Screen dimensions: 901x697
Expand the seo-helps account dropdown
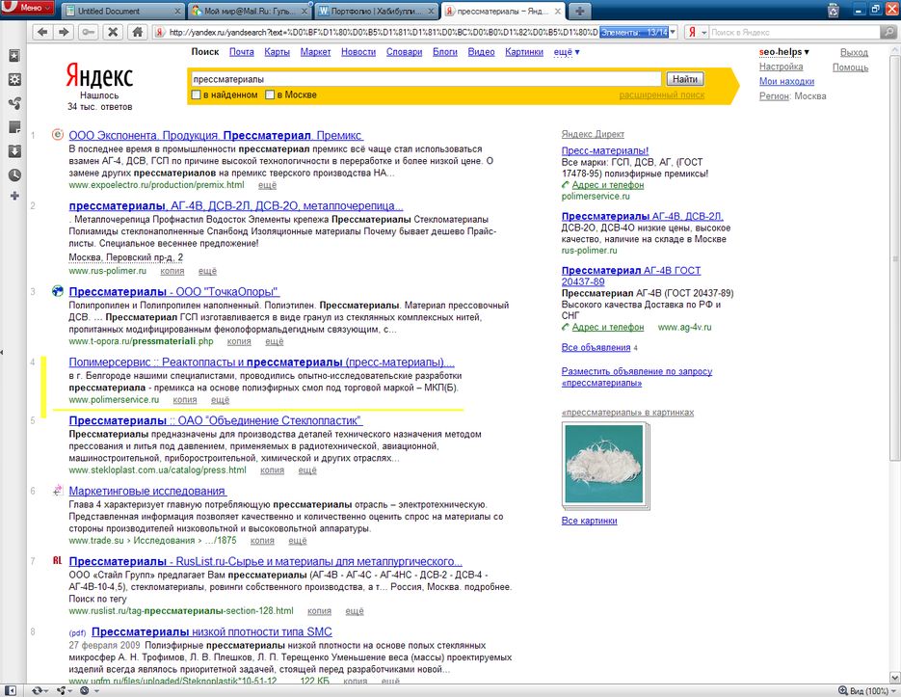[x=783, y=52]
